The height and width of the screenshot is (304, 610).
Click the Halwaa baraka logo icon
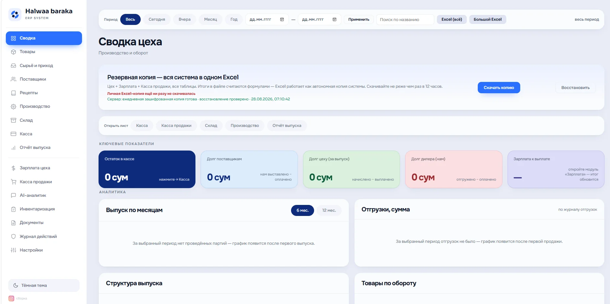tap(15, 14)
